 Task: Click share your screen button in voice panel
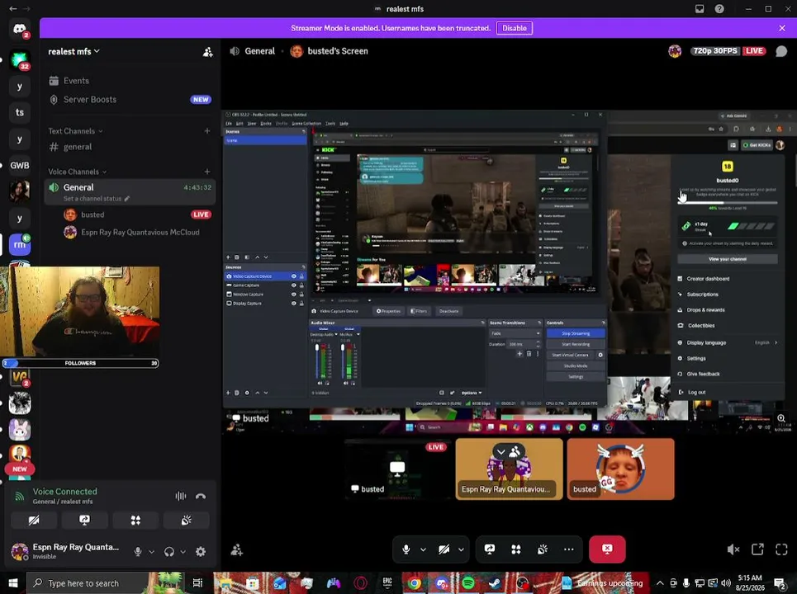84,521
